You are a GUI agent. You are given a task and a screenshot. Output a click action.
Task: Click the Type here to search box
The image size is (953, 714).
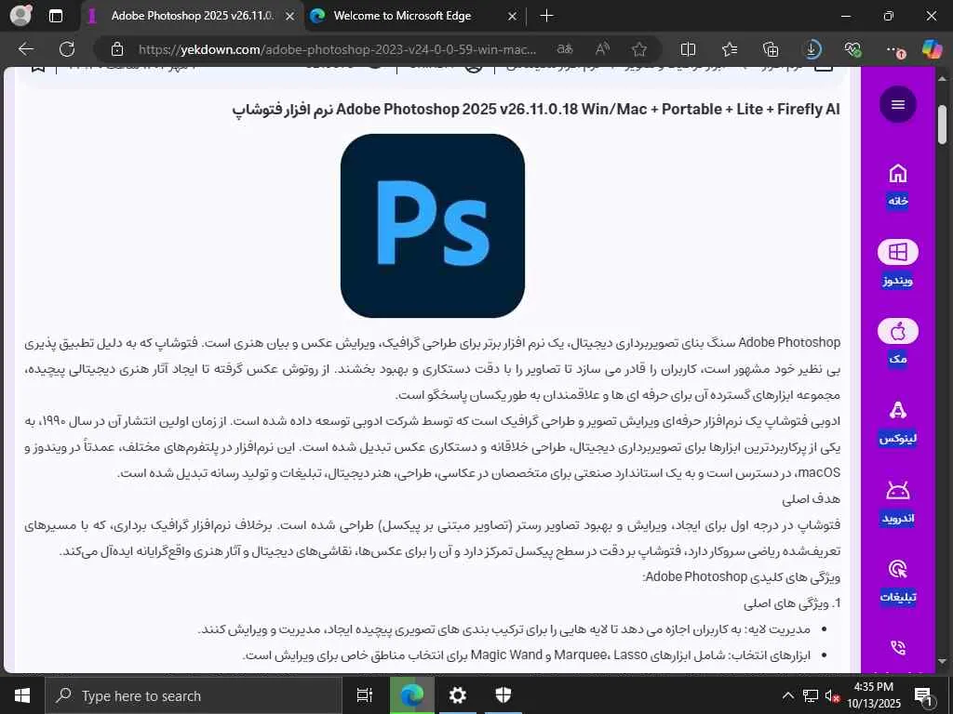point(194,695)
